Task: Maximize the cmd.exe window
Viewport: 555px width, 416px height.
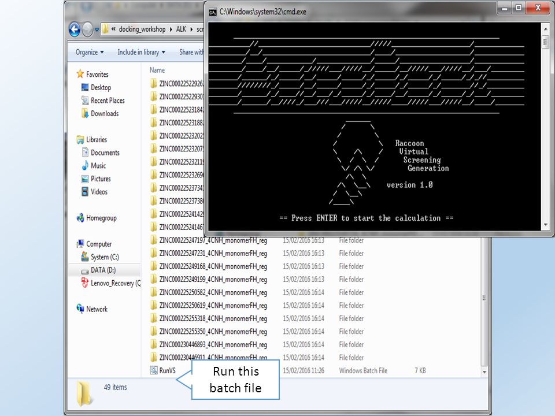Action: (x=519, y=8)
